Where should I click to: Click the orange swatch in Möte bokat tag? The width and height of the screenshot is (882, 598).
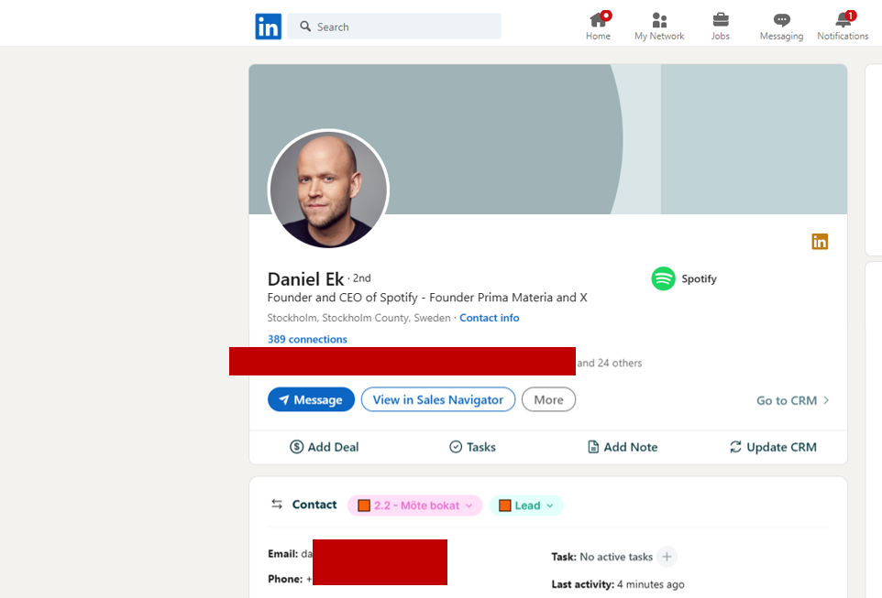tap(364, 506)
